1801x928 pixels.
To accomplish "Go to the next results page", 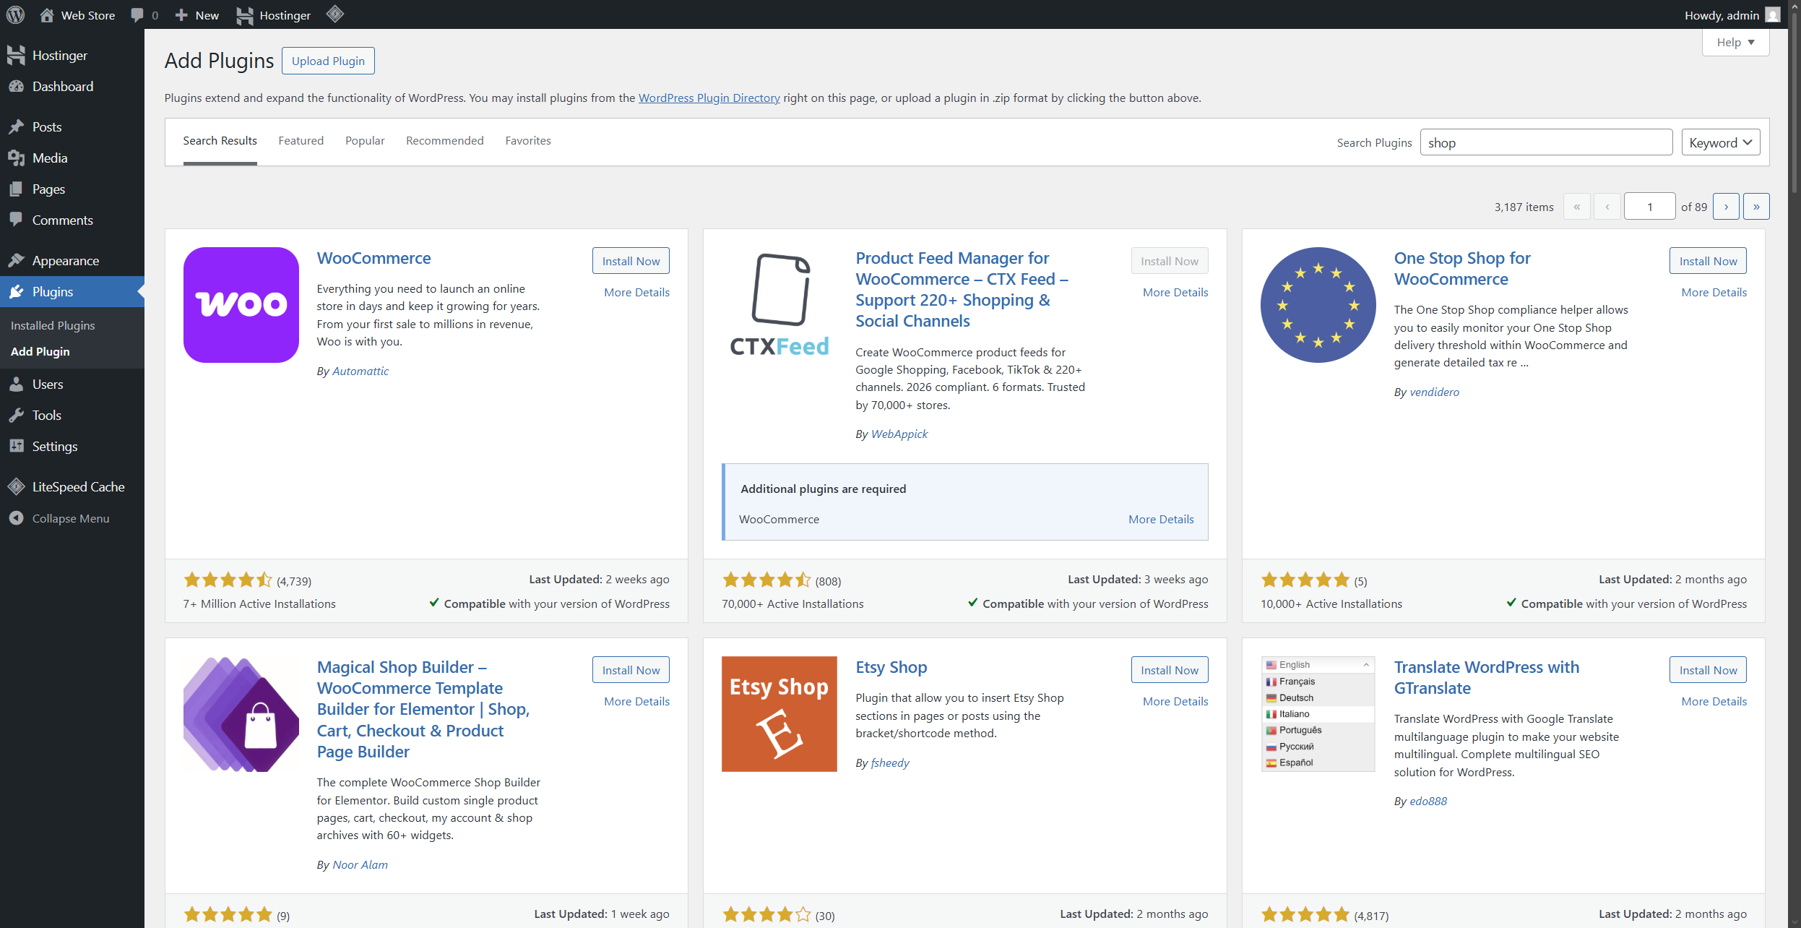I will (1726, 207).
